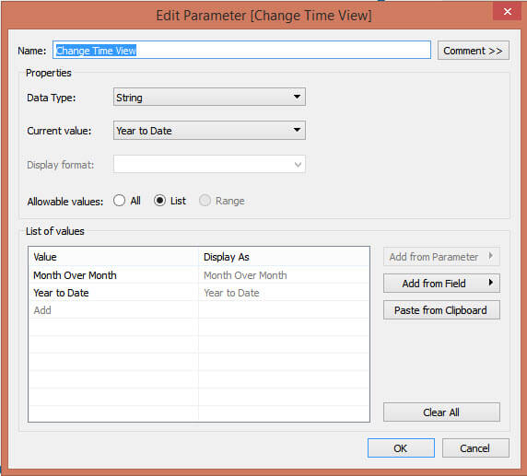This screenshot has width=527, height=476.
Task: Open the Data Type dropdown arrow
Action: coord(297,97)
